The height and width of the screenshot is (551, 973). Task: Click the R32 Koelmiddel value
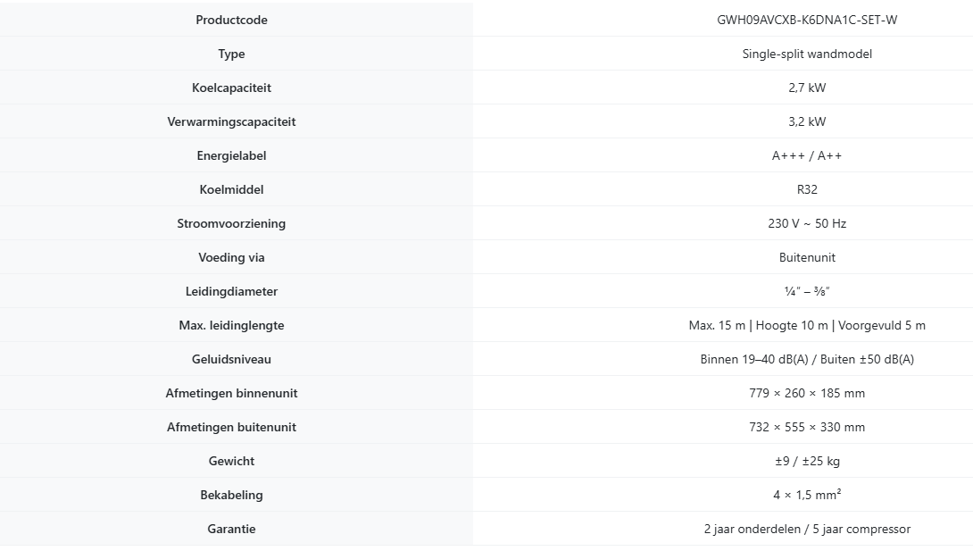click(807, 189)
